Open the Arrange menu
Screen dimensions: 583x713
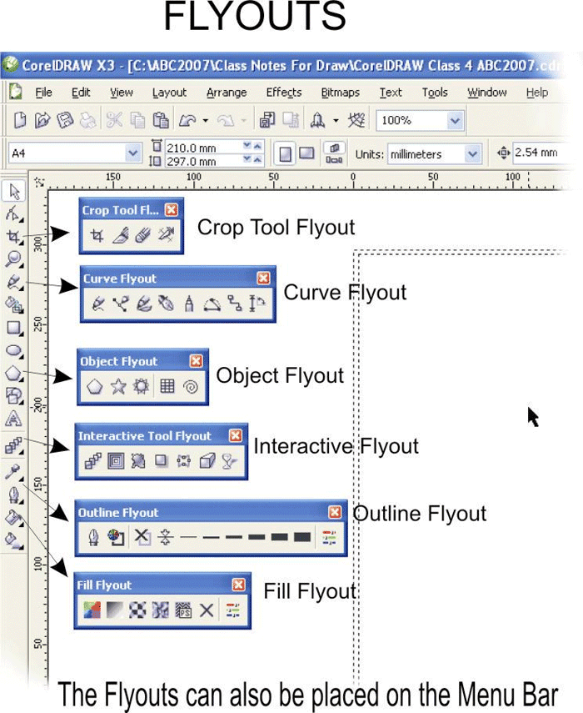click(227, 93)
